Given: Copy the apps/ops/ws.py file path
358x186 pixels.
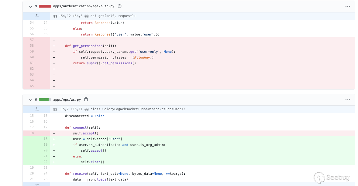Looking at the screenshot, I should coord(86,100).
